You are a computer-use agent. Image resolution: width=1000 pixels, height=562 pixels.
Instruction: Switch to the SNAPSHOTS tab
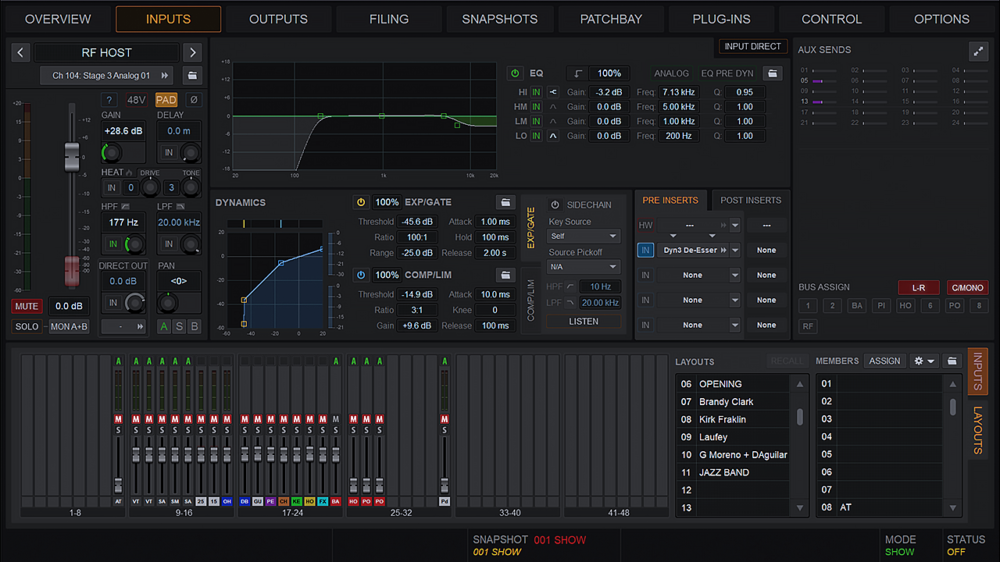[x=499, y=20]
